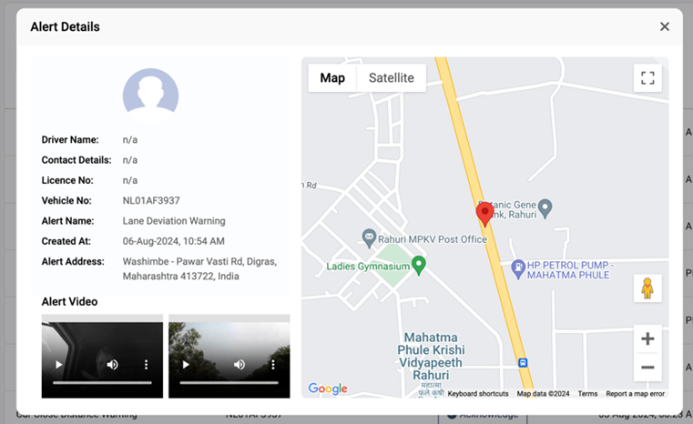Screen dimensions: 693x424
Task: Toggle fullscreen map view
Action: [x=647, y=78]
